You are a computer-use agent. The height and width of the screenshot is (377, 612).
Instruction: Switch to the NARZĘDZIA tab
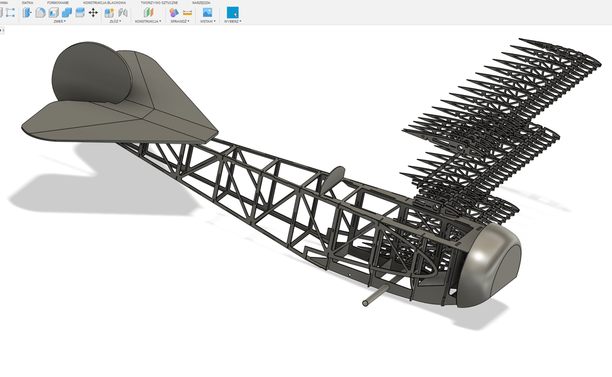click(x=202, y=3)
